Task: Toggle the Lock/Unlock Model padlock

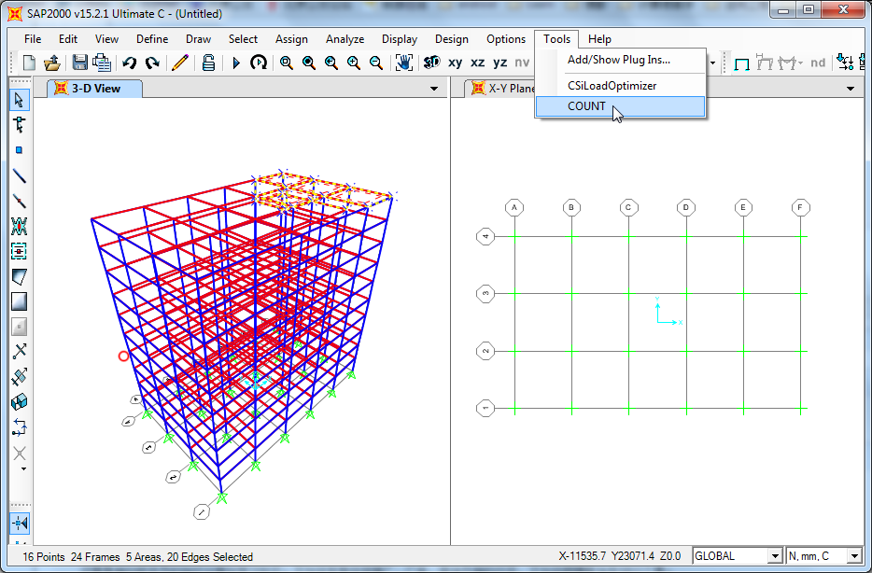Action: (208, 63)
